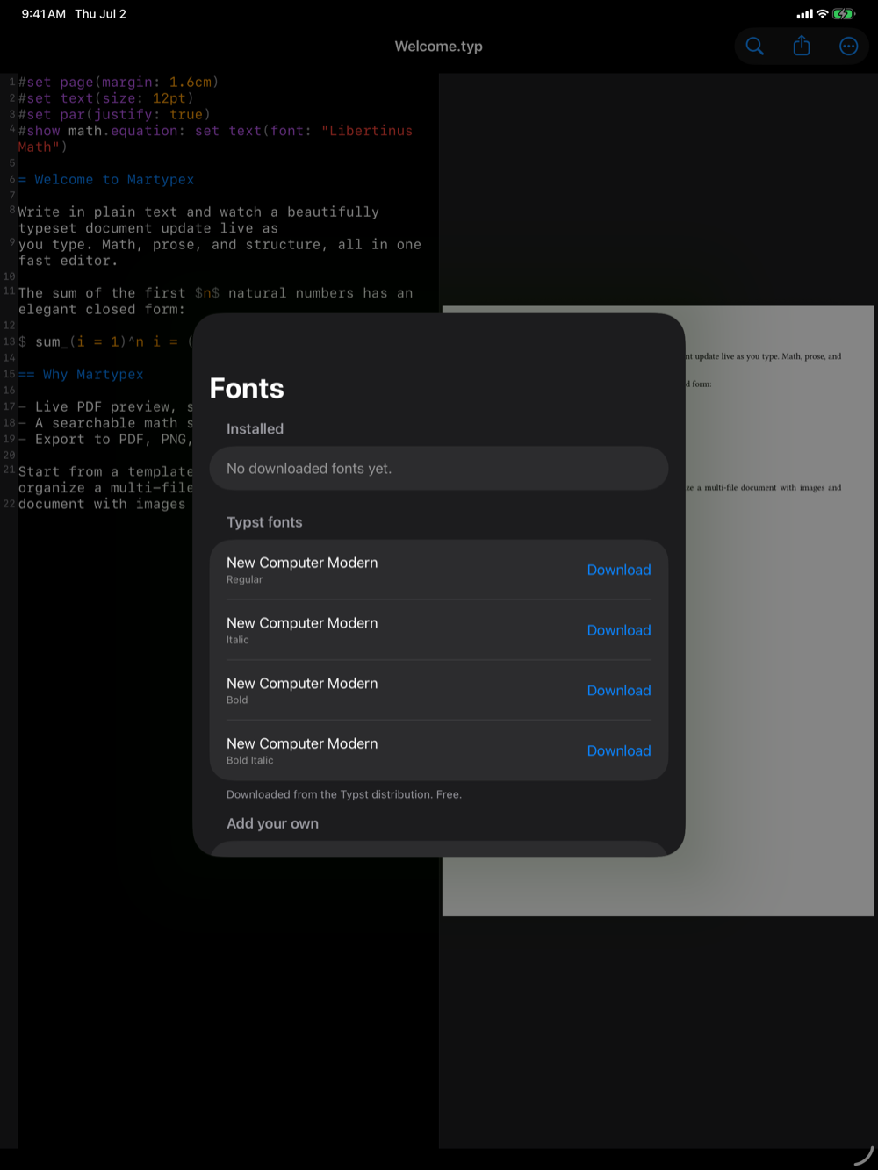The width and height of the screenshot is (878, 1170).
Task: Click "Downloaded from the Typst distribution. Free." note
Action: click(344, 794)
